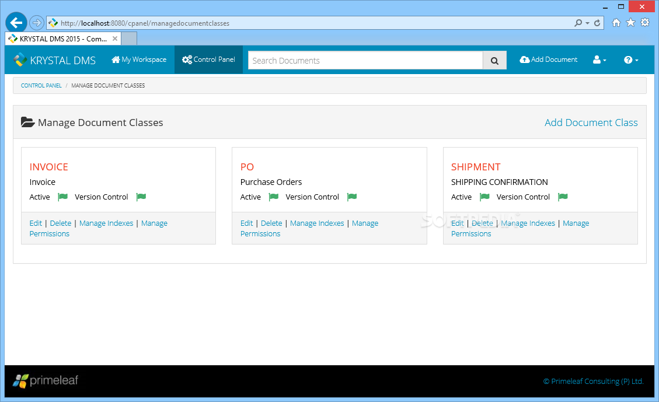
Task: Click Add Document upload button
Action: coord(549,60)
